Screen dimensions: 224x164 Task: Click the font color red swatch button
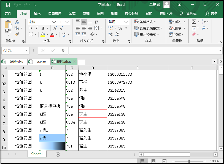pyautogui.click(x=52, y=35)
